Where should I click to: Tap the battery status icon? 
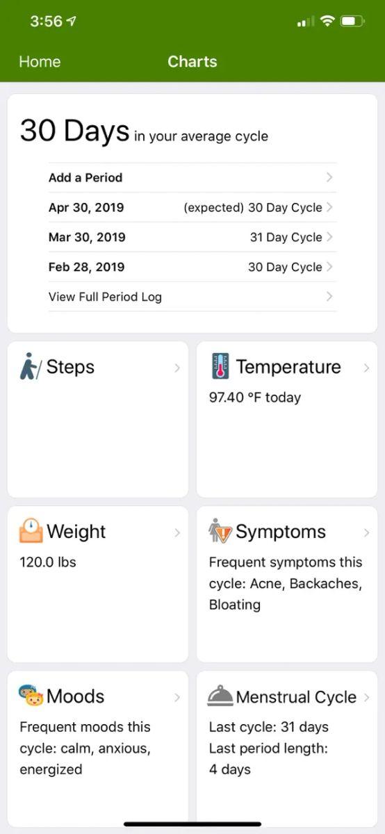tap(353, 22)
